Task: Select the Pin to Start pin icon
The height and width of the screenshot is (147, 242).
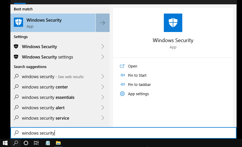Action: [122, 75]
